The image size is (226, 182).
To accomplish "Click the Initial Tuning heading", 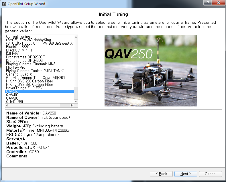I will (x=113, y=14).
